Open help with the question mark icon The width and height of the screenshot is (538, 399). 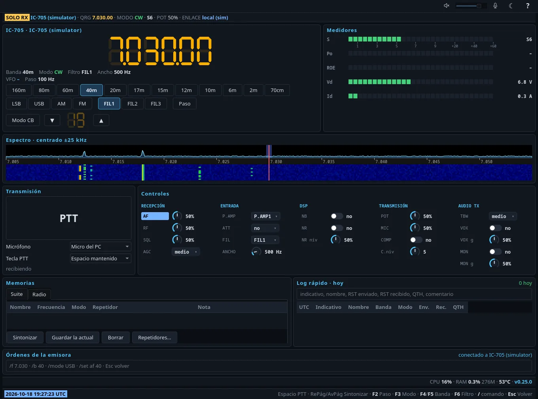(x=527, y=6)
